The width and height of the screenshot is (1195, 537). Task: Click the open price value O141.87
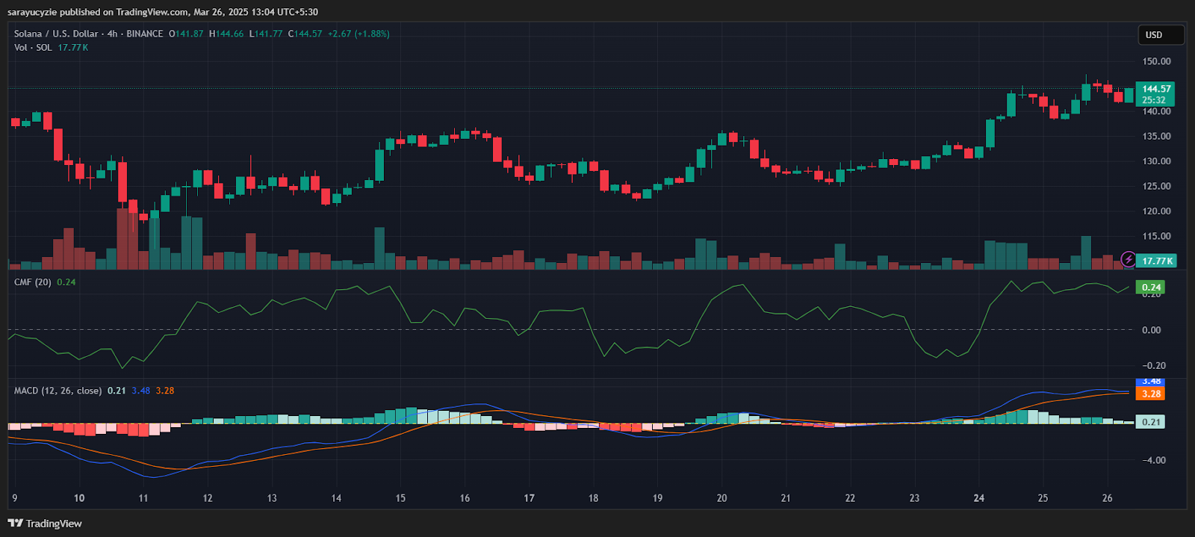(x=186, y=34)
